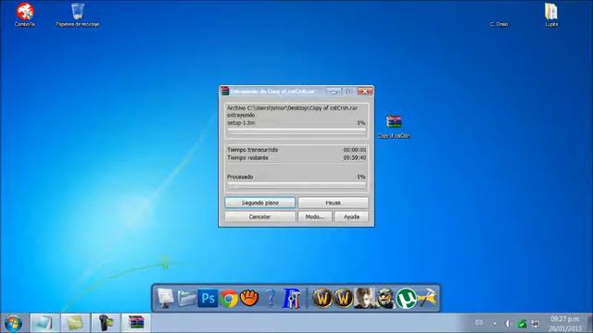Click the setup-1.bin file name text
Viewport: 593px width, 333px height.
pyautogui.click(x=241, y=123)
